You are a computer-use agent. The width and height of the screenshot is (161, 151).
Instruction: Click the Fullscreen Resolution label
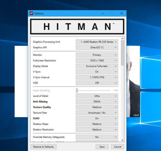(x=45, y=60)
